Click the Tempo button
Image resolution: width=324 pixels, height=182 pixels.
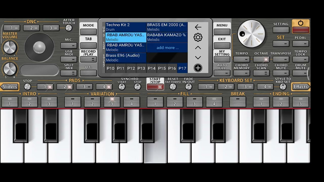tap(241, 59)
